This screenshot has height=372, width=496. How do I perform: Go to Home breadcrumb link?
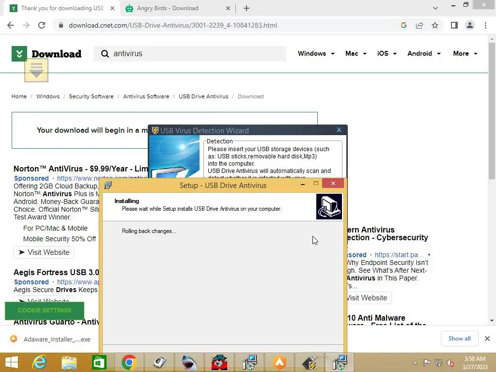(19, 96)
